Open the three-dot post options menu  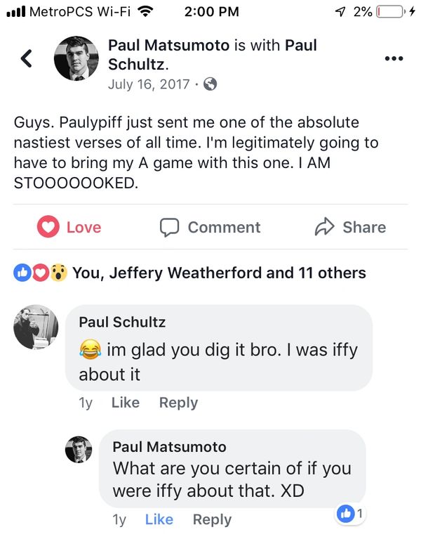[x=394, y=58]
